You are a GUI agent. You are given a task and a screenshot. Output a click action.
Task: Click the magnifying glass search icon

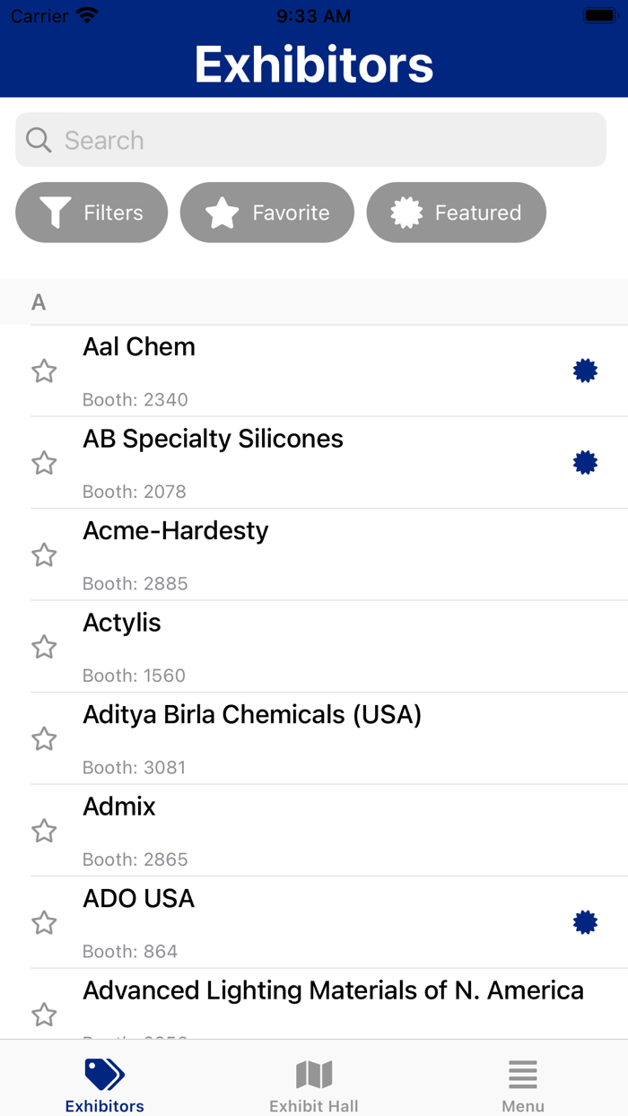pos(39,140)
